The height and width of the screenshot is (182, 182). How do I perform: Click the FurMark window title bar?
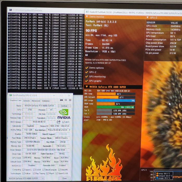tap(133, 12)
